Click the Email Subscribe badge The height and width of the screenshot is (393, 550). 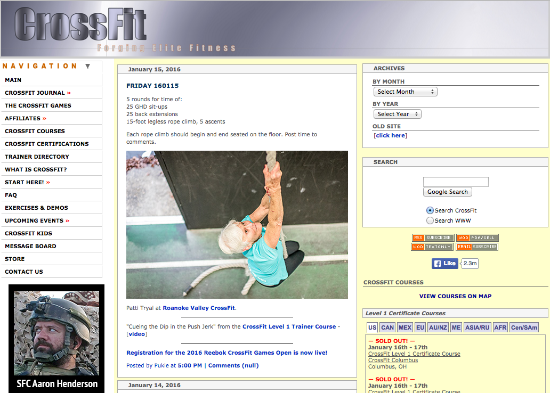pos(477,247)
